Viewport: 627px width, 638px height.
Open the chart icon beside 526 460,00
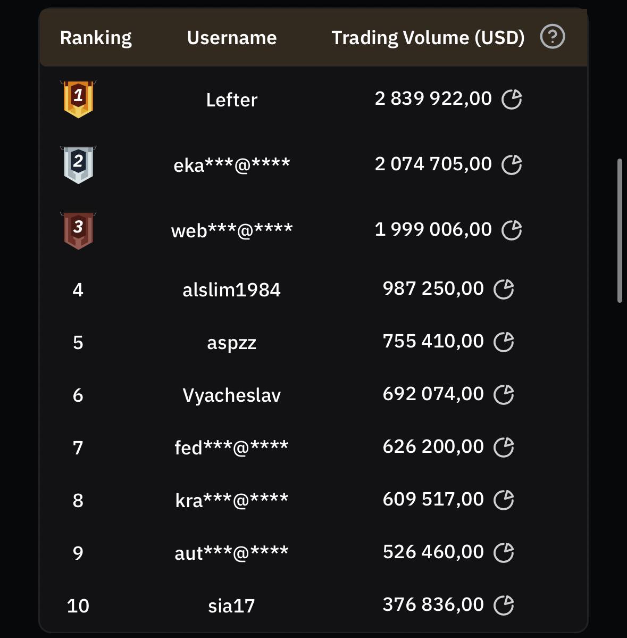coord(504,552)
